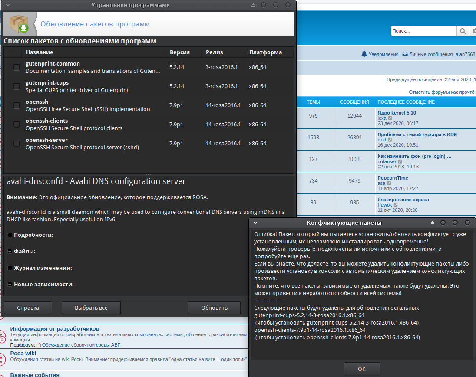
Task: Click the Обновить button
Action: 214,308
